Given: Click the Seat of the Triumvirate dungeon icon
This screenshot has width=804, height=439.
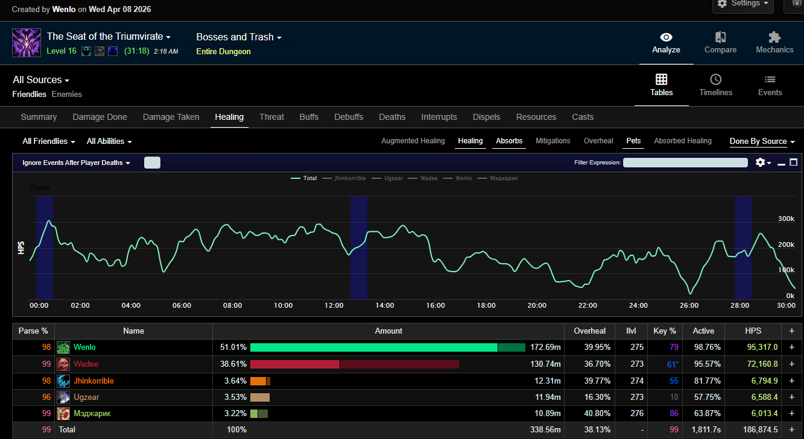Looking at the screenshot, I should [27, 43].
